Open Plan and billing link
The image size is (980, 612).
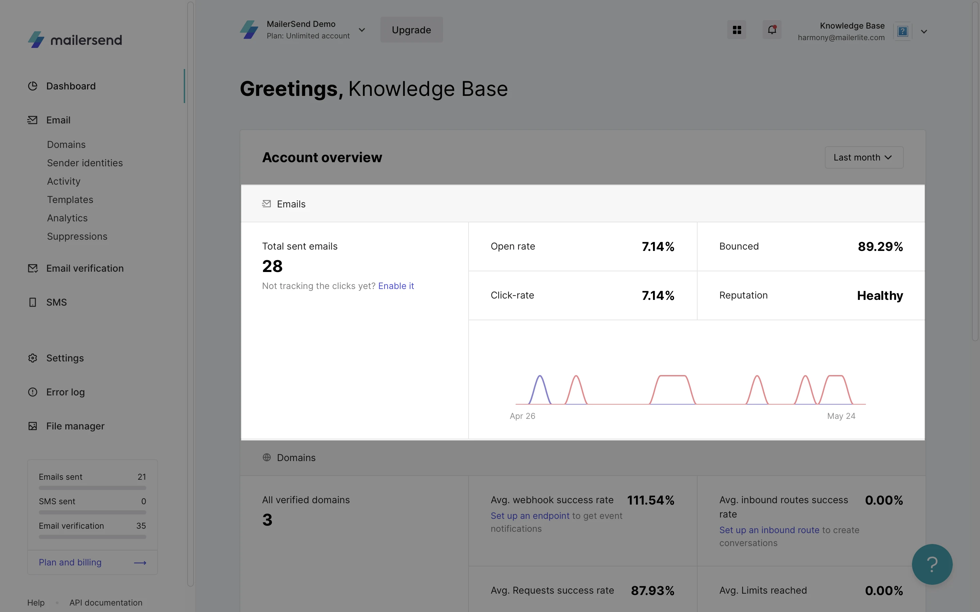point(70,562)
